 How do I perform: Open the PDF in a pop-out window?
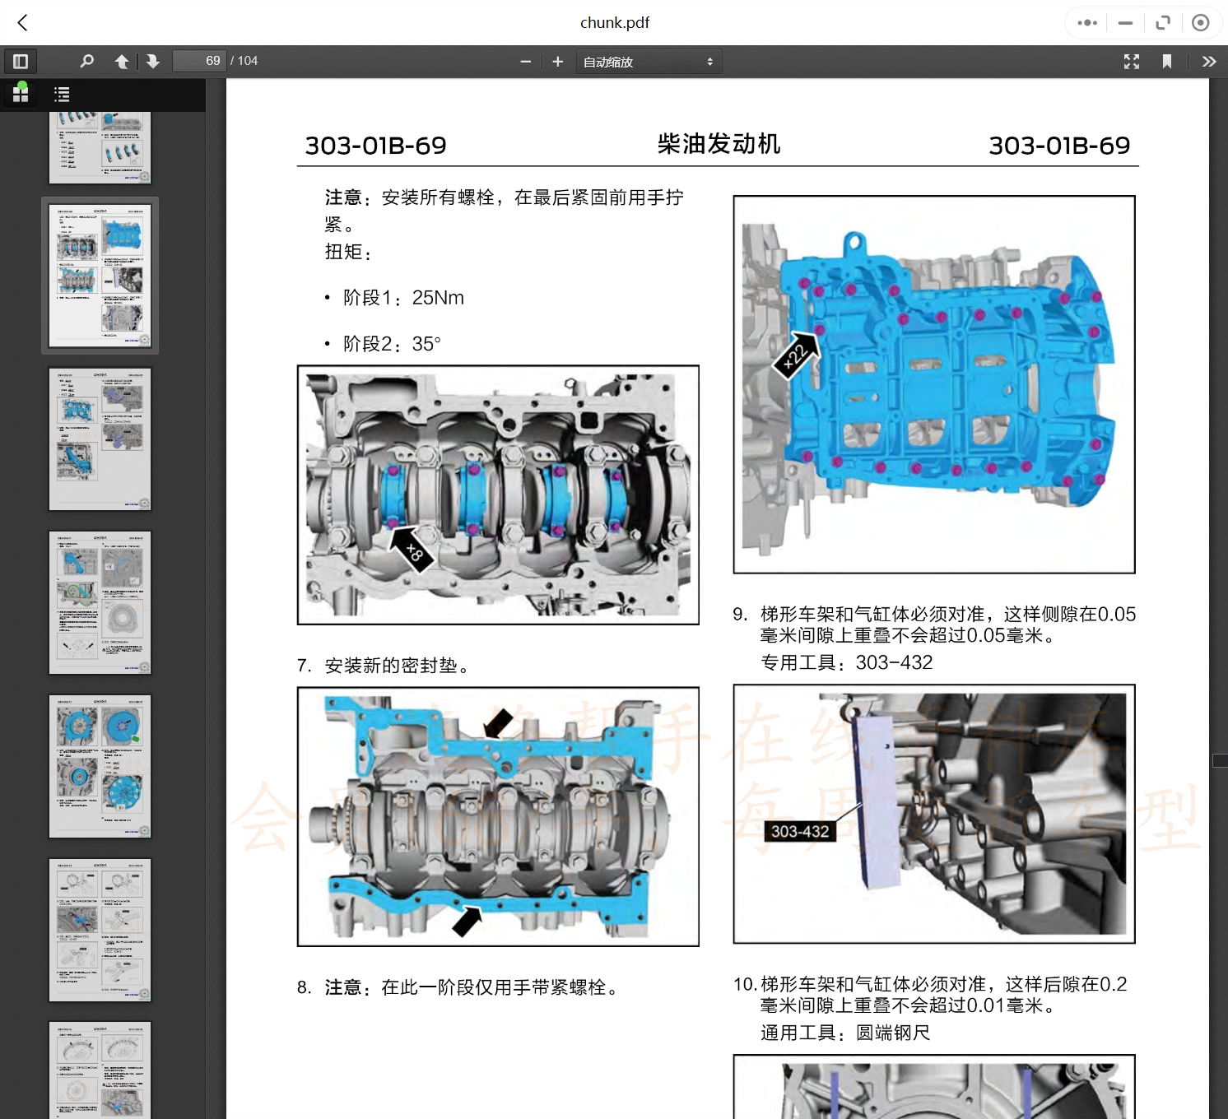[x=1162, y=22]
